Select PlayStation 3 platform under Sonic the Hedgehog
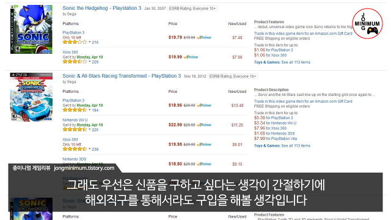The image size is (391, 220). [x=73, y=32]
